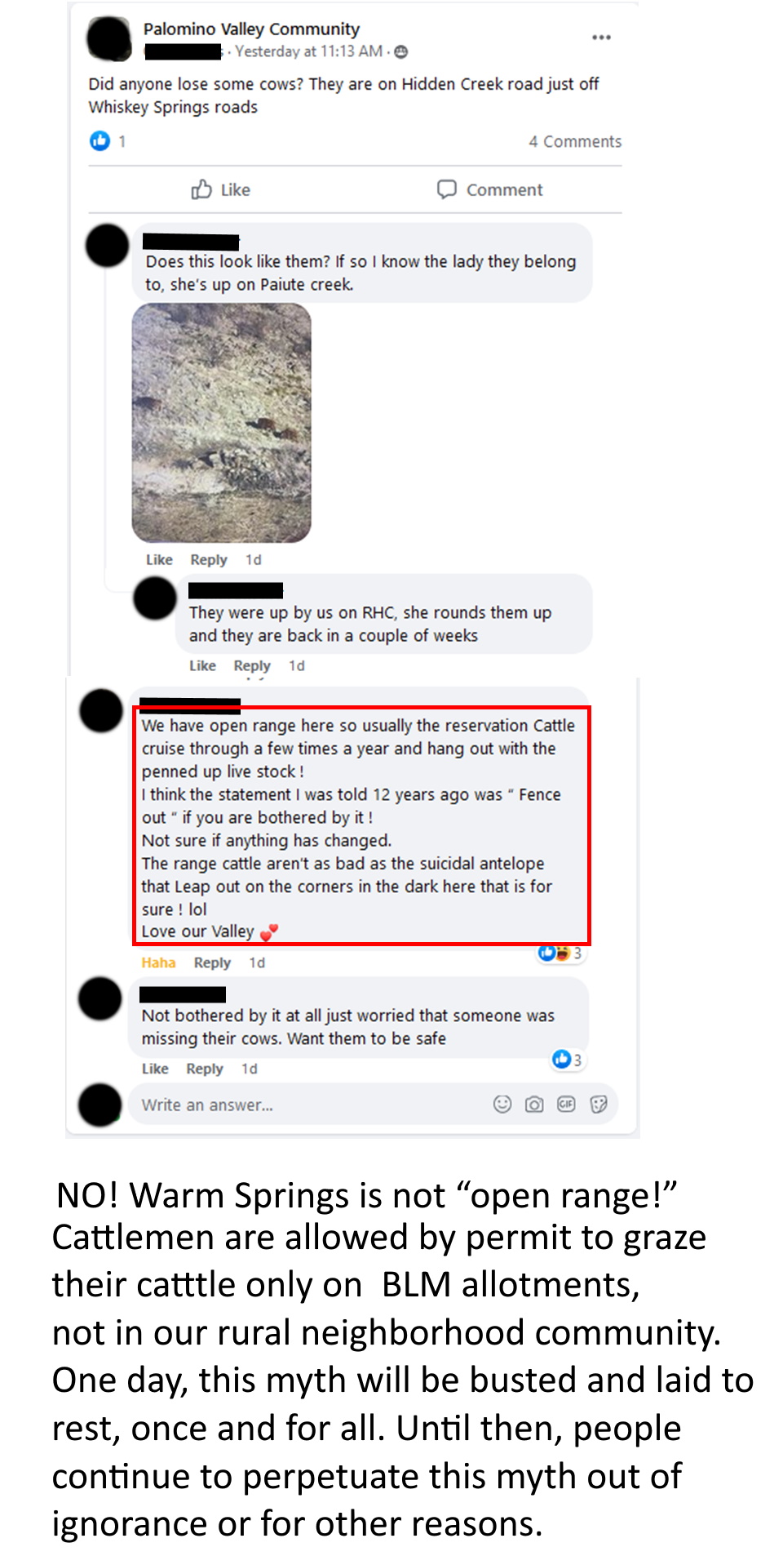The image size is (783, 1556).
Task: Click the emoji icon in answer box
Action: [502, 1105]
